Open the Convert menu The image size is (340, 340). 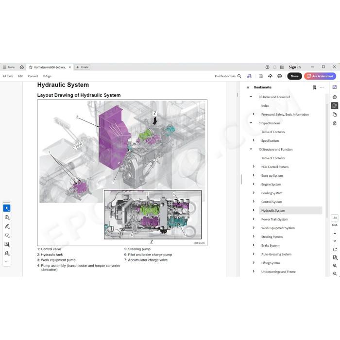point(33,76)
